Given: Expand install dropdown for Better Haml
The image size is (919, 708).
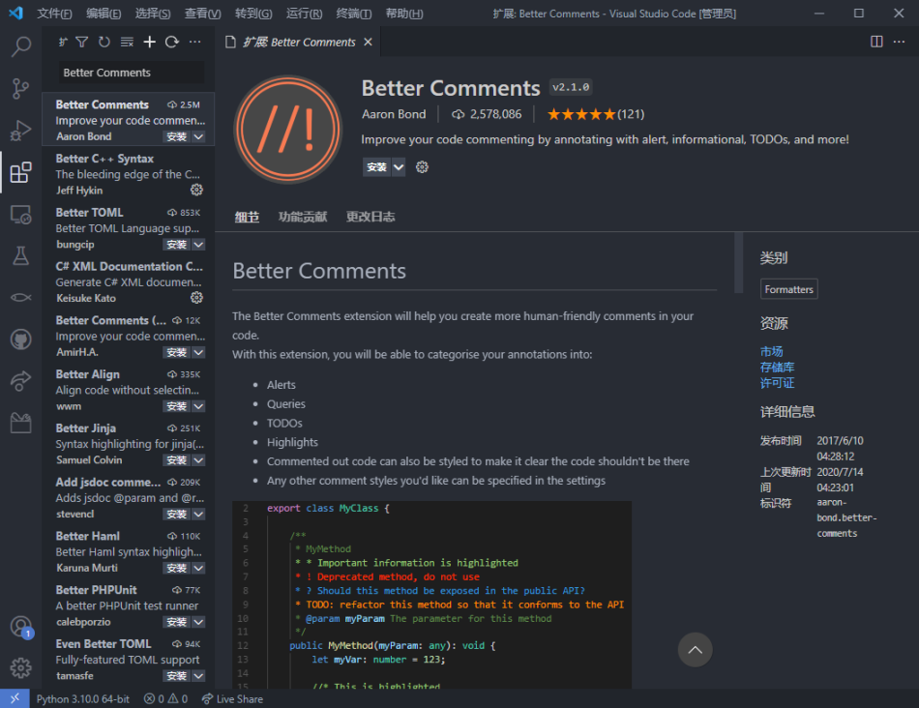Looking at the screenshot, I should (198, 568).
